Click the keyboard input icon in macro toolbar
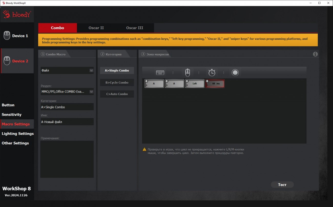Image resolution: width=333 pixels, height=207 pixels. point(160,73)
